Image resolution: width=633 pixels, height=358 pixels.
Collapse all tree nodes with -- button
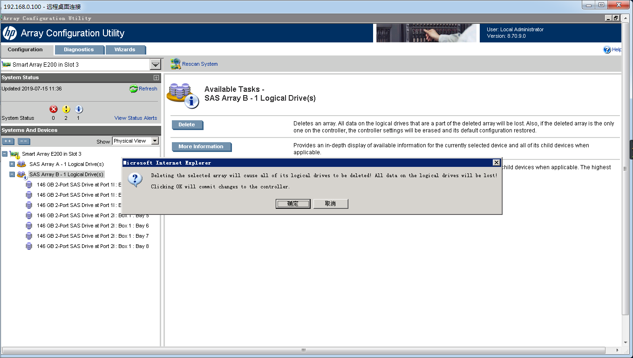(x=24, y=141)
